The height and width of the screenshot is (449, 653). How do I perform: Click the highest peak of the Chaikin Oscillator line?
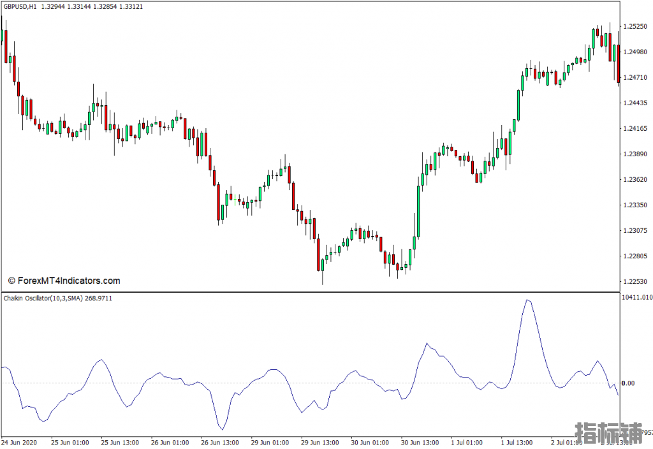click(527, 300)
